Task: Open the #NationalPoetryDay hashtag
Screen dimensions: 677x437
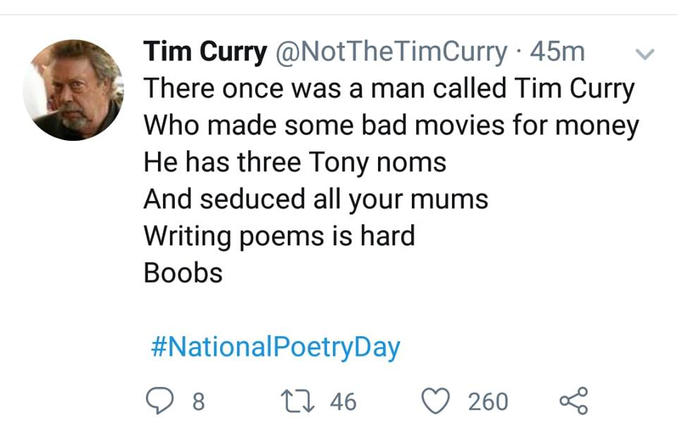Action: (275, 347)
